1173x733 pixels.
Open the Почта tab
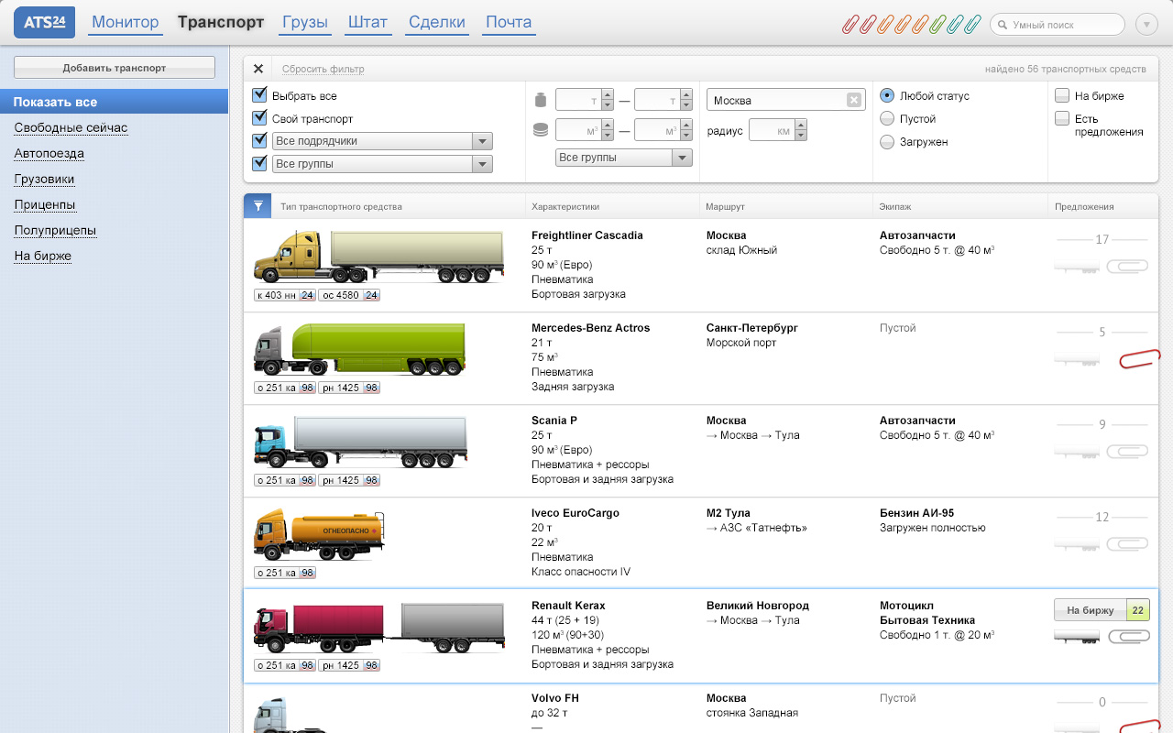tap(509, 22)
